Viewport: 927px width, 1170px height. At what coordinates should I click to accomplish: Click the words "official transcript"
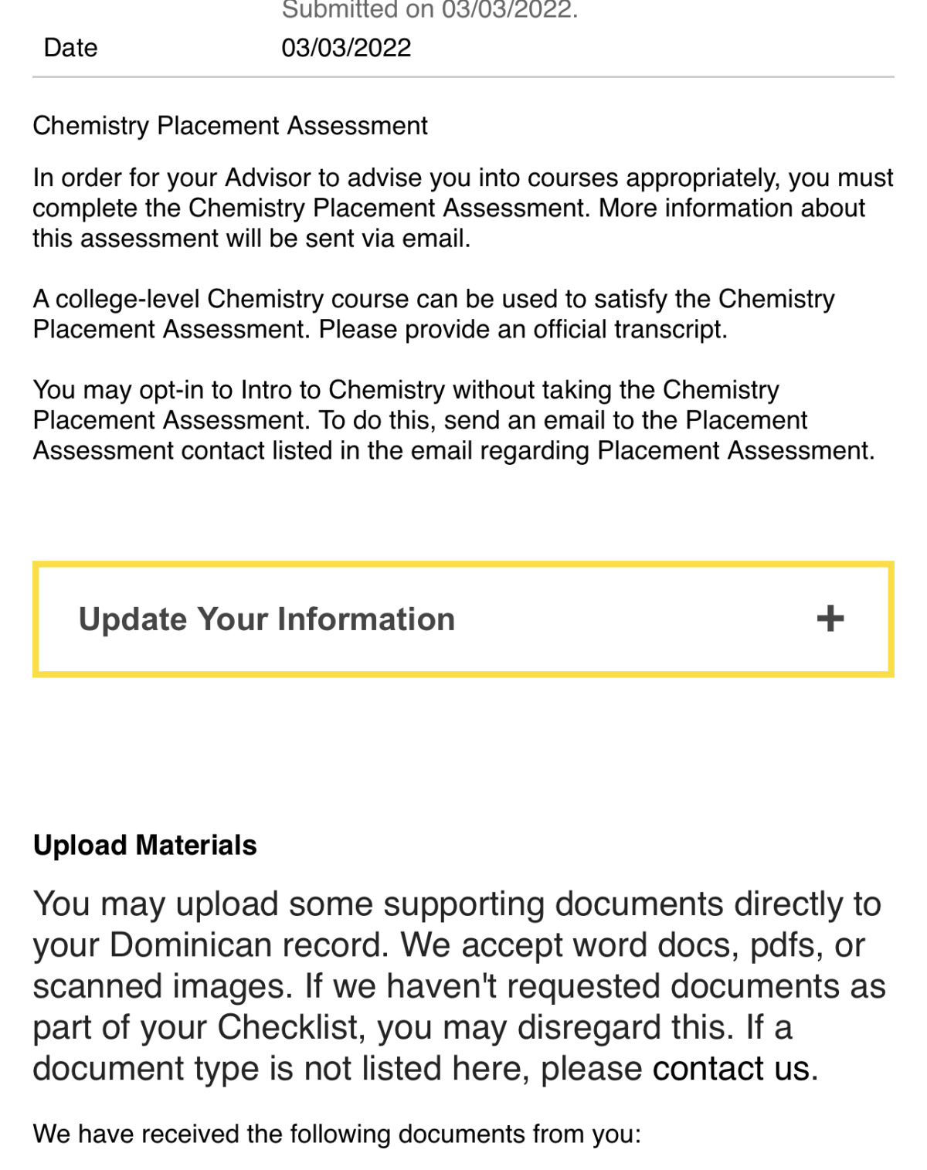627,330
